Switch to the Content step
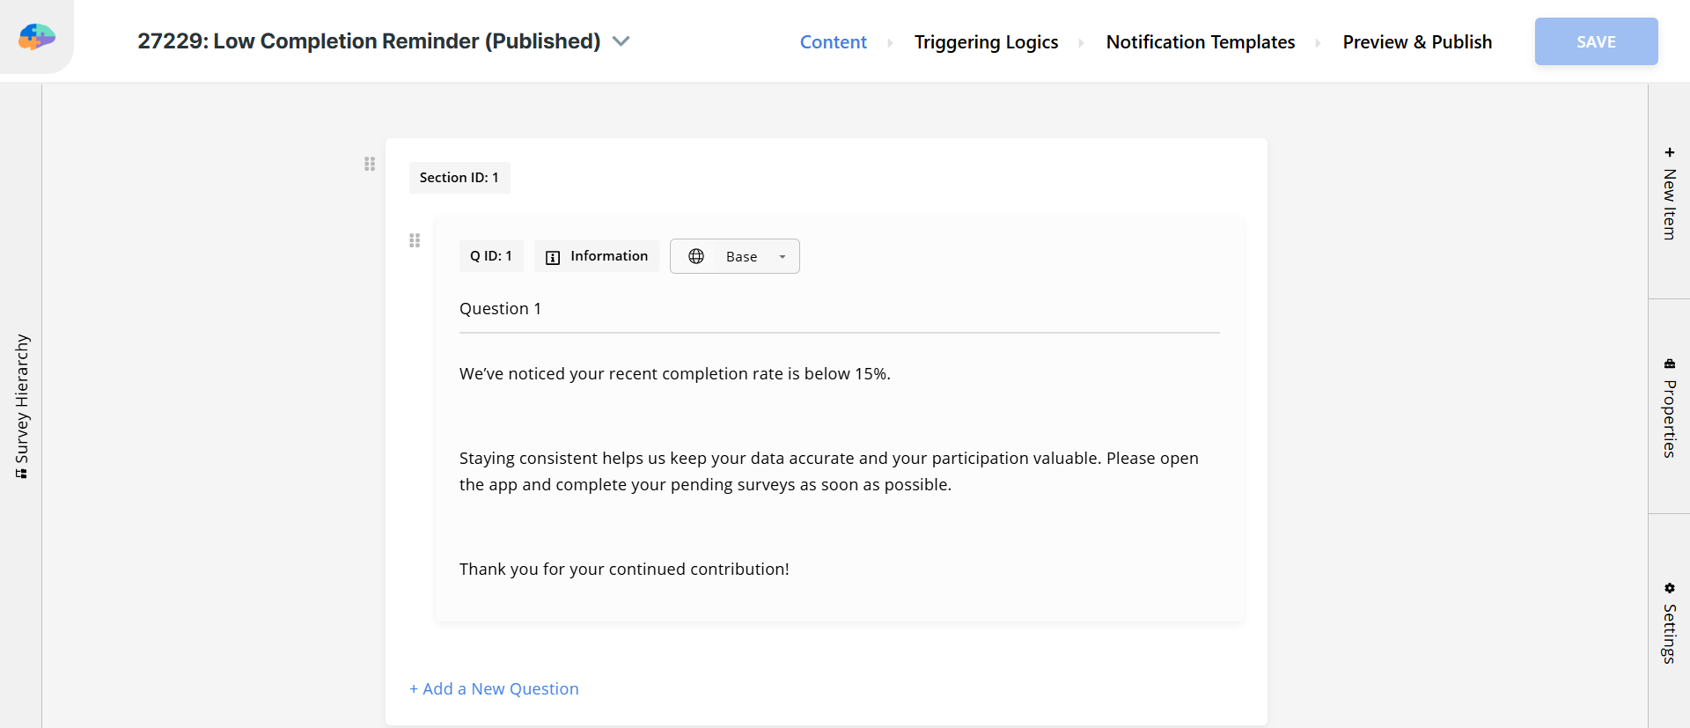Screen dimensions: 1690x728 point(833,42)
